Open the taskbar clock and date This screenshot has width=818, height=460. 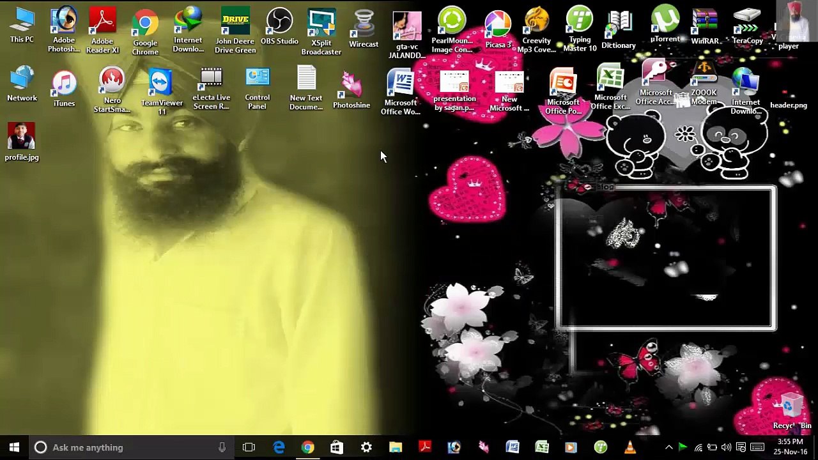tap(791, 447)
